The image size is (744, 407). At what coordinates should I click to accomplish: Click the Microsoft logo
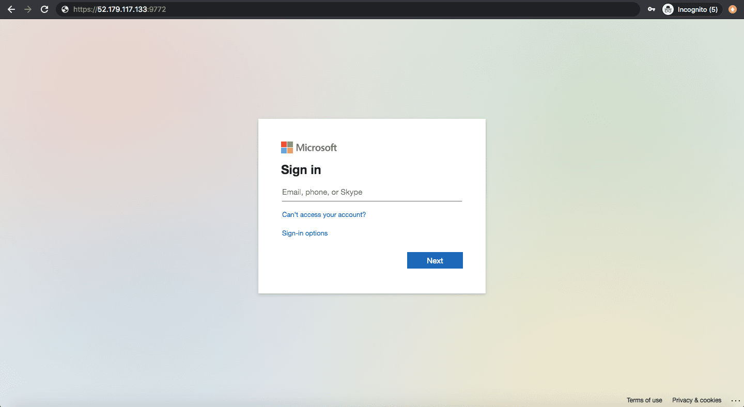(x=309, y=148)
